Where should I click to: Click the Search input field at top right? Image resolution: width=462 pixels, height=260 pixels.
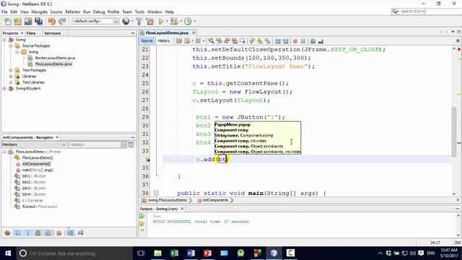tap(430, 12)
